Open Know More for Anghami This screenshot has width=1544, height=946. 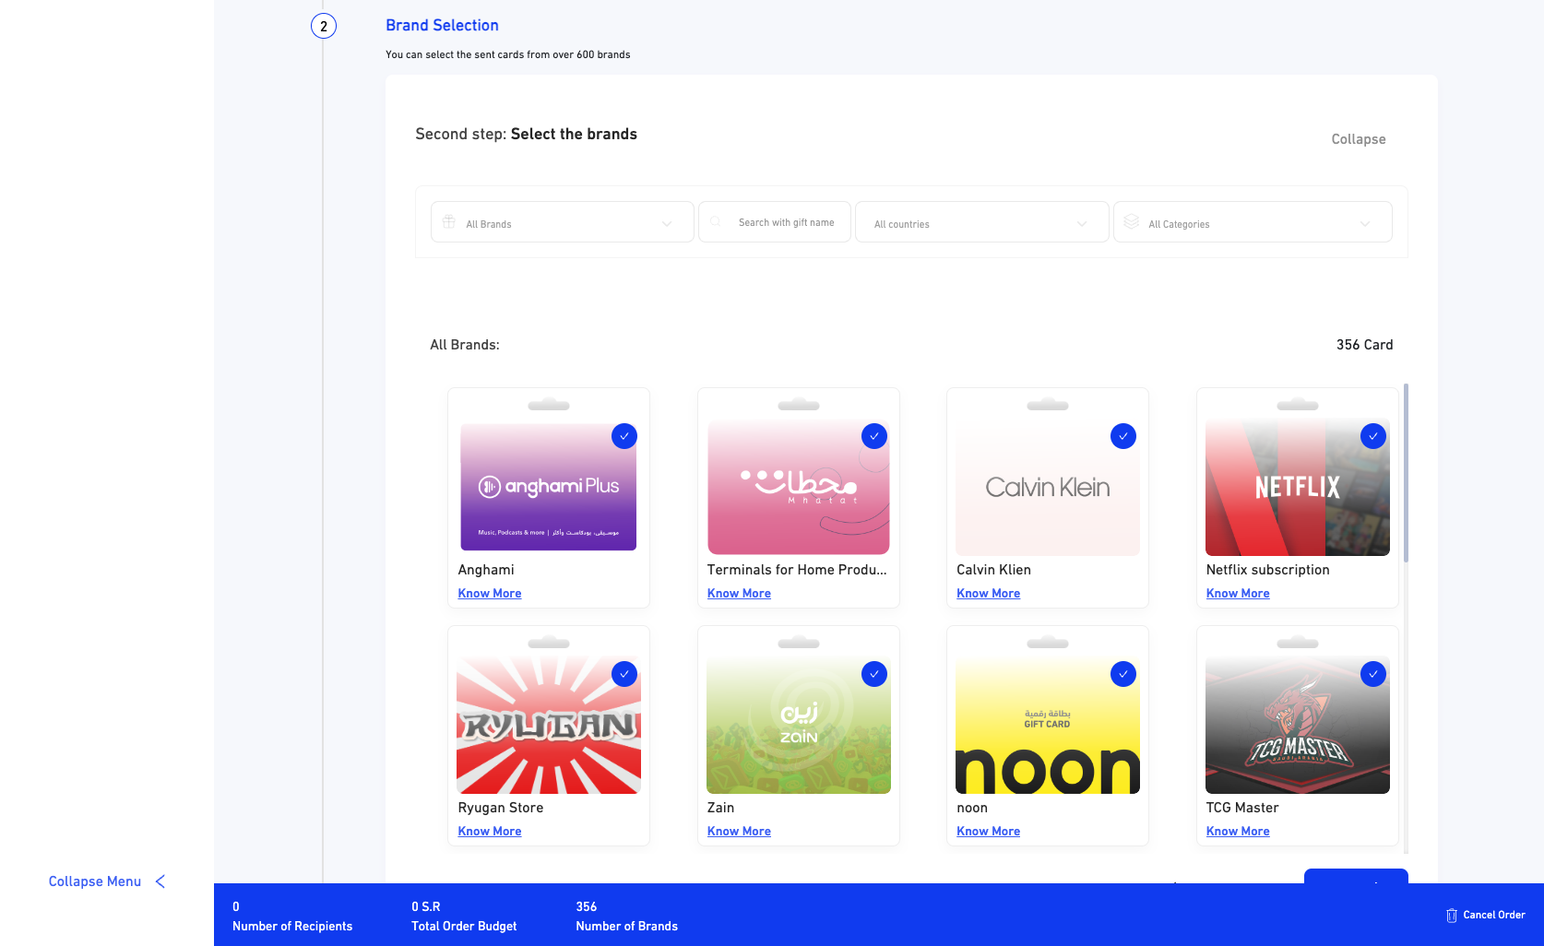(x=490, y=594)
